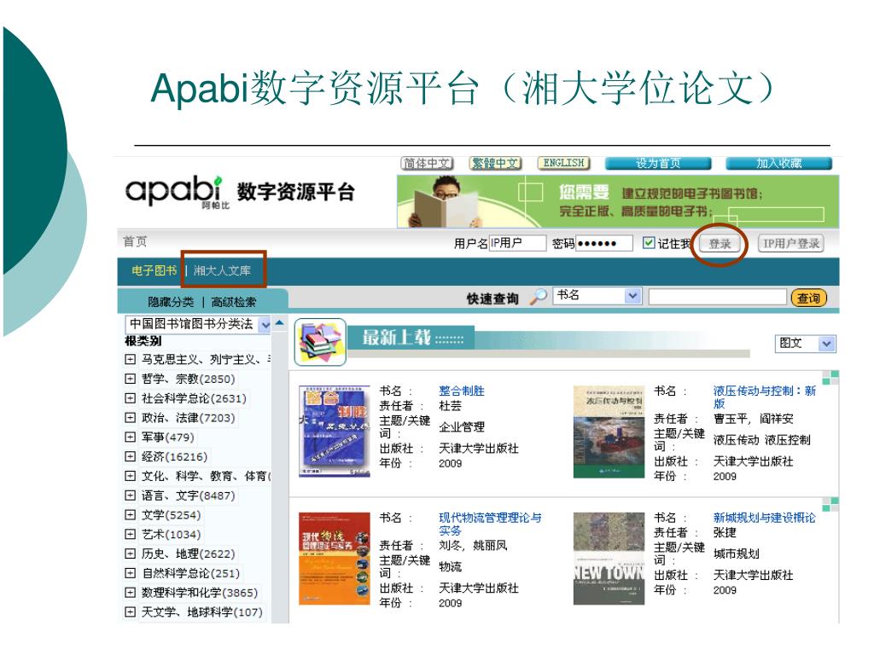The height and width of the screenshot is (655, 874).
Task: Click 隐藏分类 to hide categories
Action: tap(171, 302)
